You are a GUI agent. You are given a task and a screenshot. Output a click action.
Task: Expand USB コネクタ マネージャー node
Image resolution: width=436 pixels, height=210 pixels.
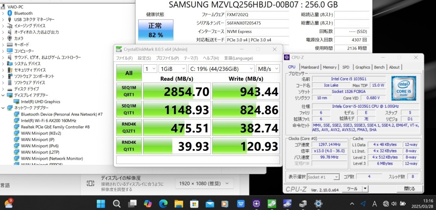pyautogui.click(x=3, y=19)
